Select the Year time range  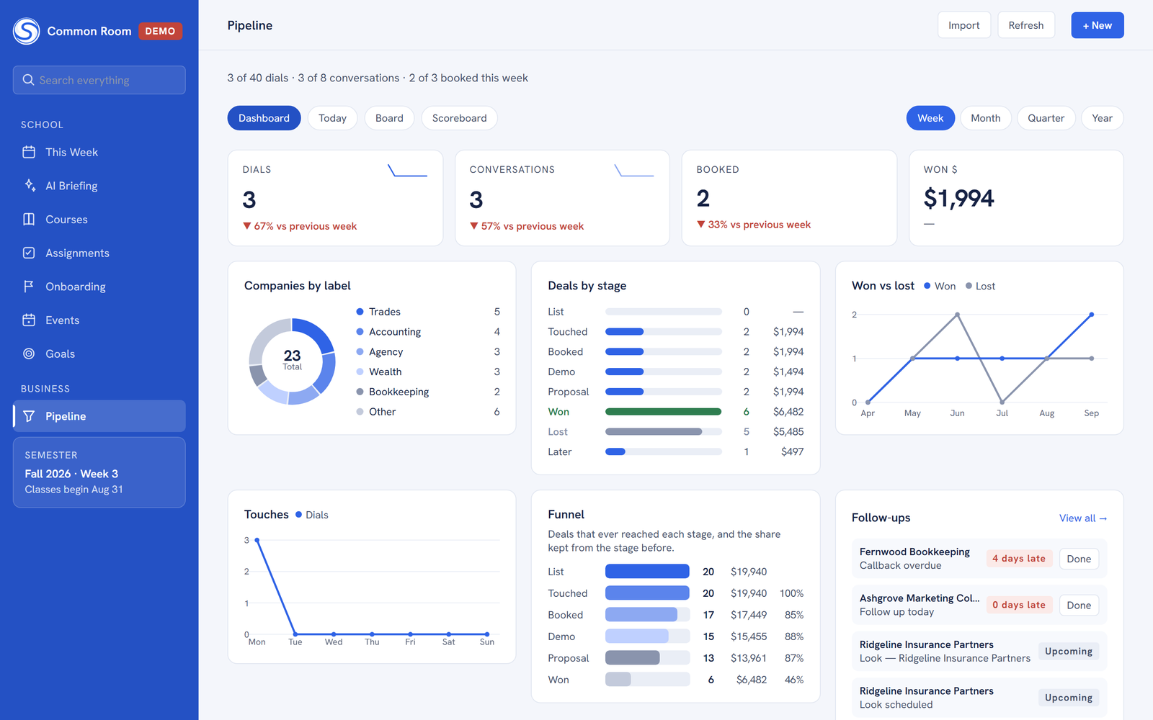pos(1102,118)
